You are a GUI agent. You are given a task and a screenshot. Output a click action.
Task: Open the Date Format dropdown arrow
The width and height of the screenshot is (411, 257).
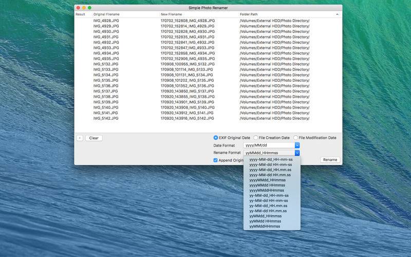[297, 145]
